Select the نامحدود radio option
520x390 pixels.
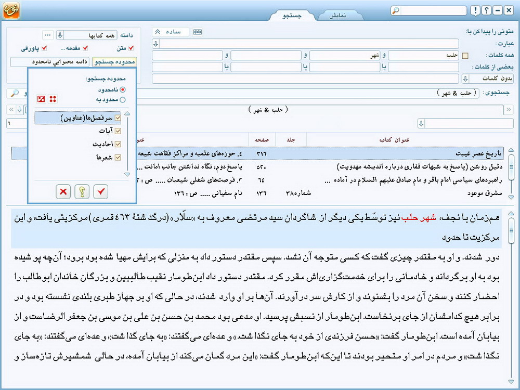coord(123,90)
